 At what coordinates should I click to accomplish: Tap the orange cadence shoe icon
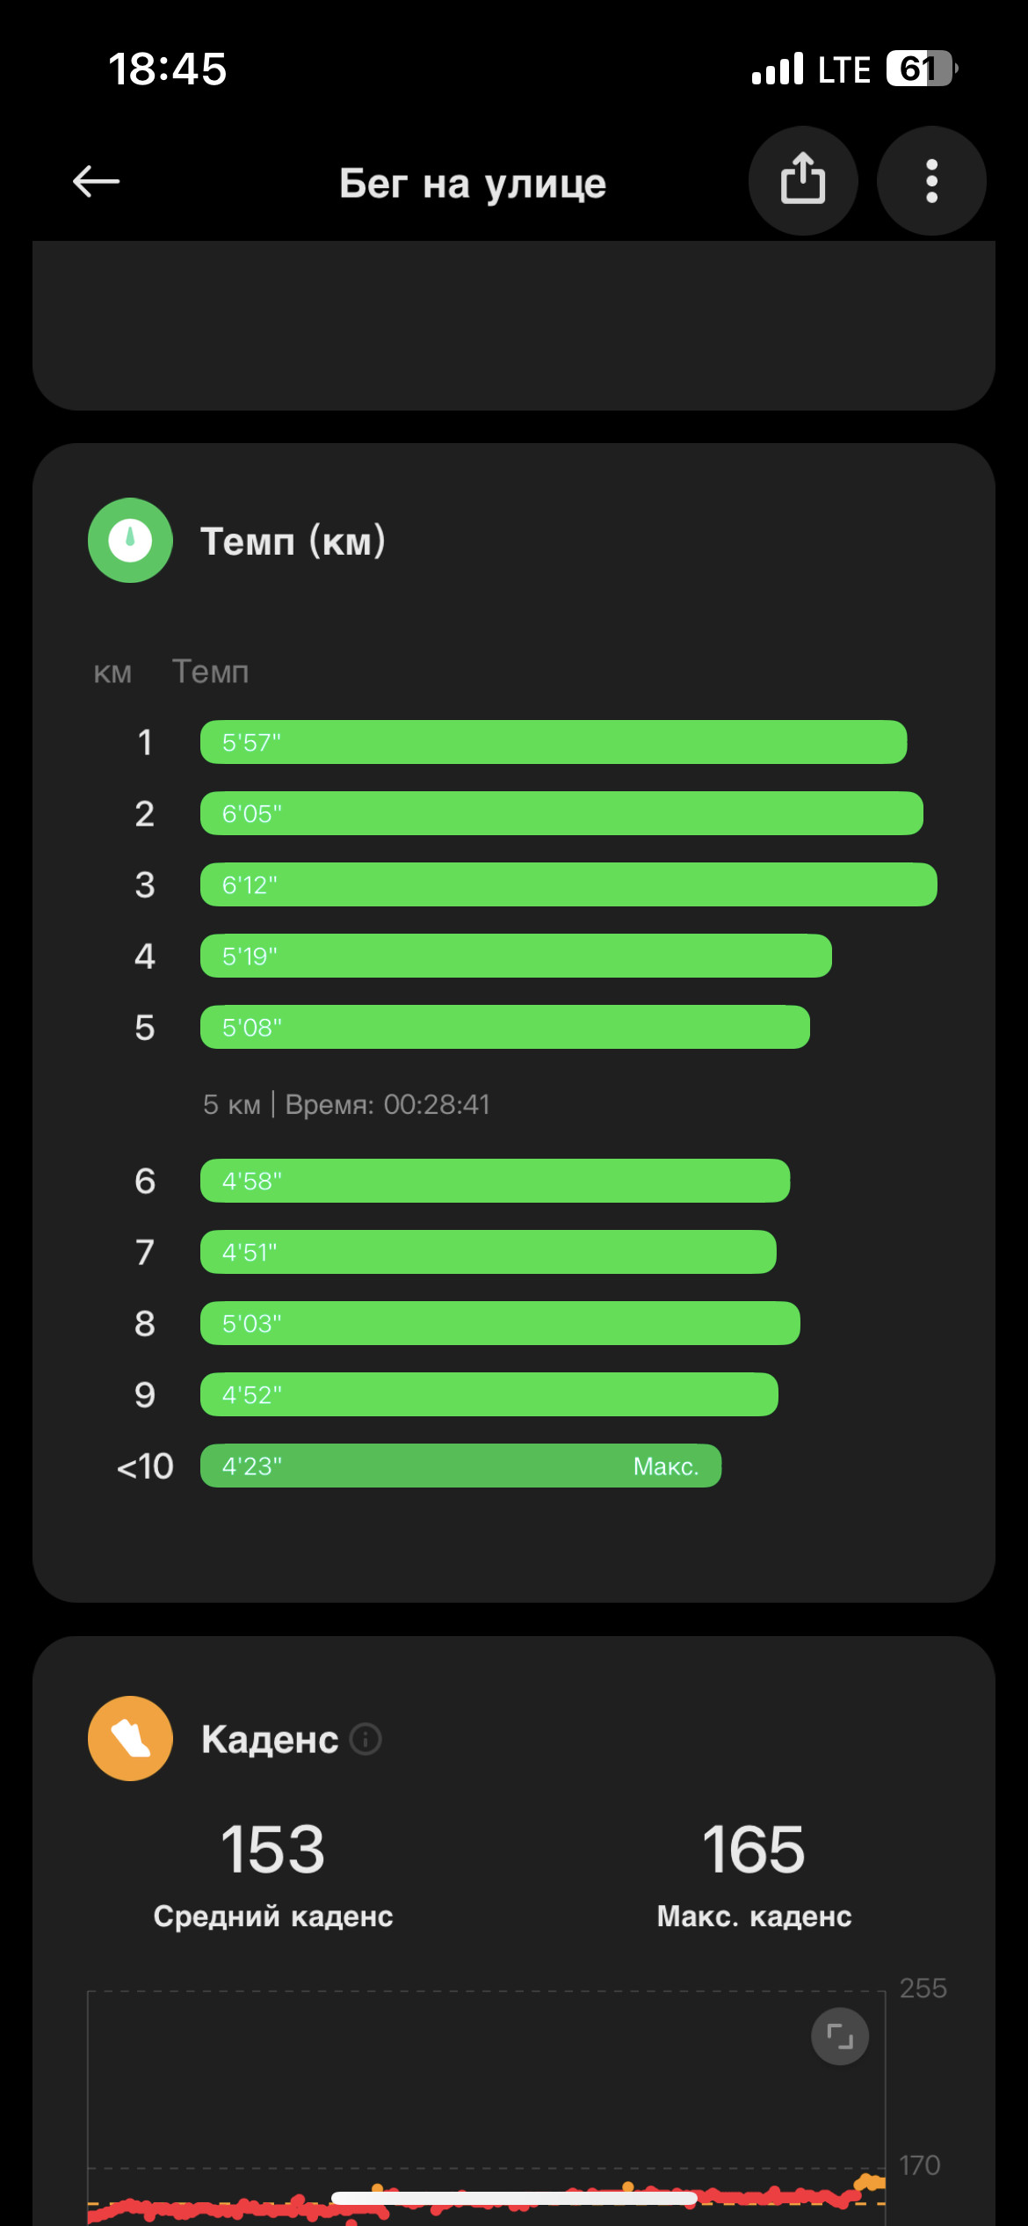[130, 1738]
